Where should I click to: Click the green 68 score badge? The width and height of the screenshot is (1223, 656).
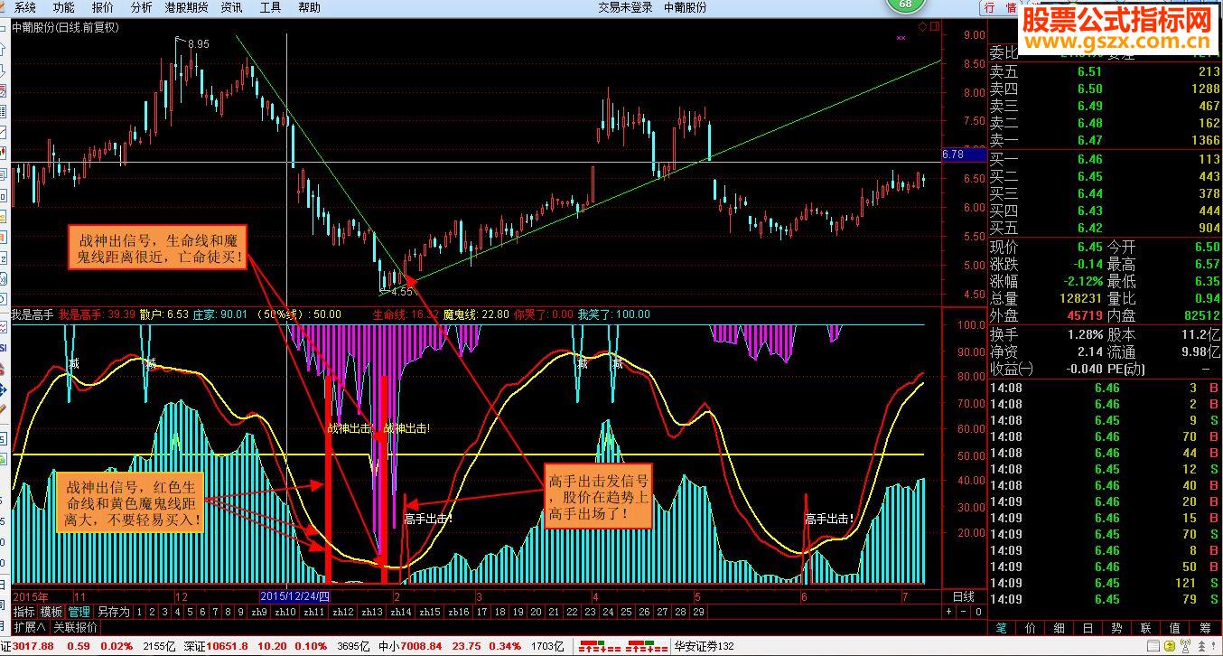[x=906, y=6]
